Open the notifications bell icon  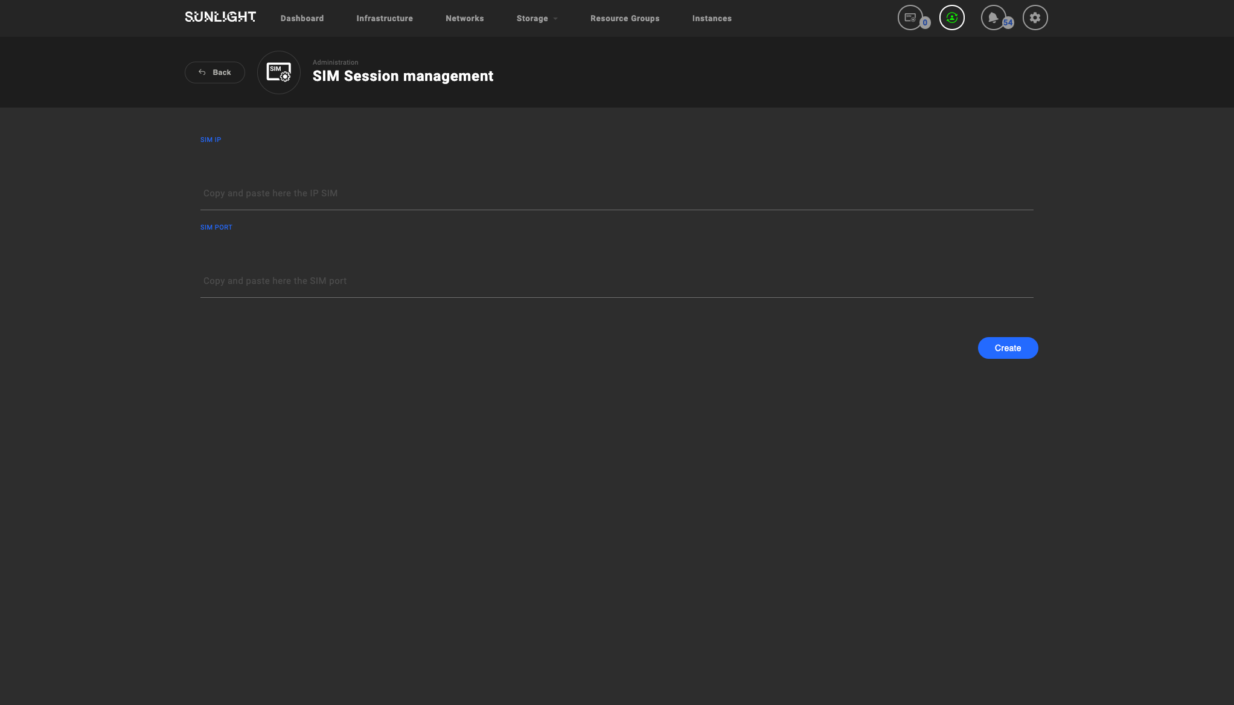click(993, 18)
